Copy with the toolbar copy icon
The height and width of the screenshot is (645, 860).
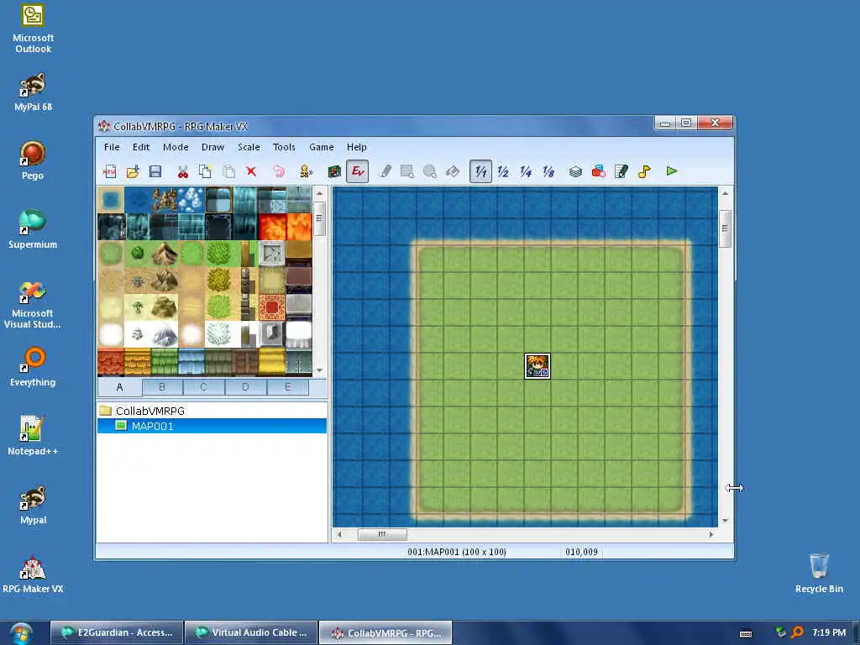point(206,171)
